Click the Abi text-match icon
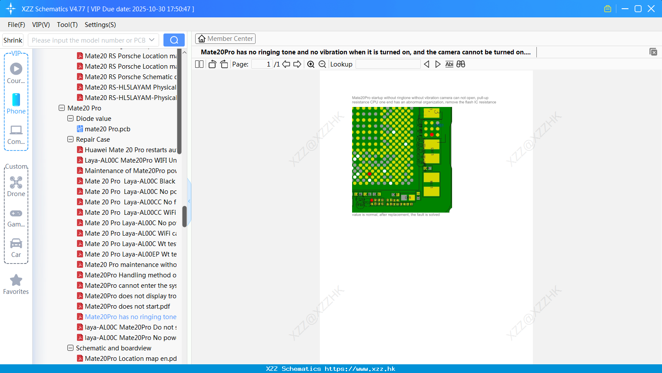Screen dimensions: 662x373 tap(449, 64)
